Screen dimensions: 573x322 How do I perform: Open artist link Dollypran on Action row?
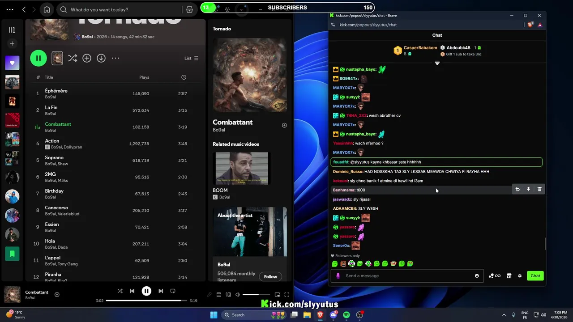click(73, 147)
